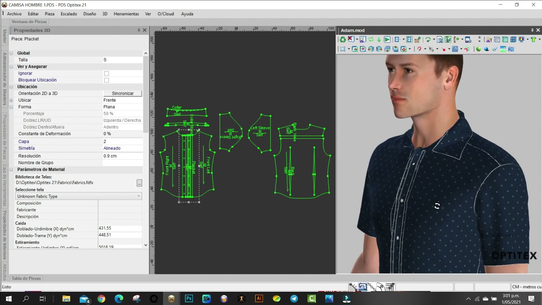Click the checkerboard with green arrow icon
This screenshot has height=305, width=542.
(418, 39)
